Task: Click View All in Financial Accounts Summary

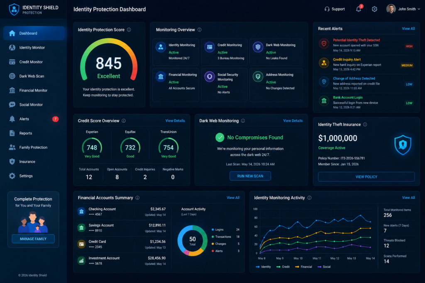Action: point(233,198)
